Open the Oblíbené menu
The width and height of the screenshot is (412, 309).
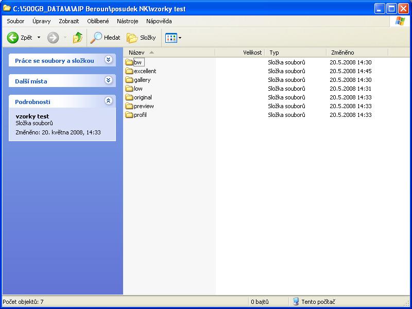[x=98, y=21]
